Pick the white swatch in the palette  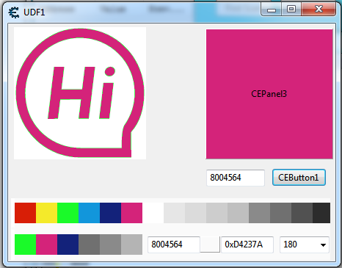tap(153, 213)
